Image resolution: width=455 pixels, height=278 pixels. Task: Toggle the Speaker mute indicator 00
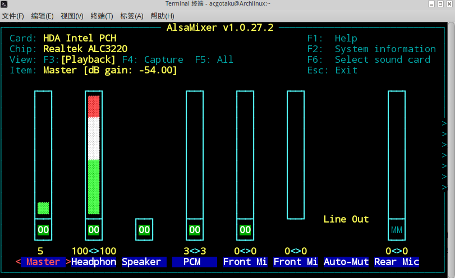[144, 230]
